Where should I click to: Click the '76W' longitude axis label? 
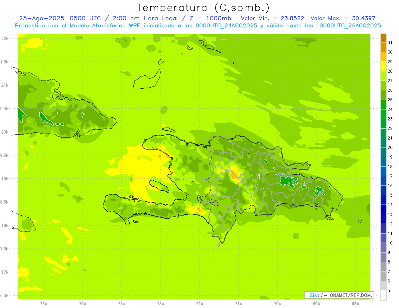tap(44, 303)
